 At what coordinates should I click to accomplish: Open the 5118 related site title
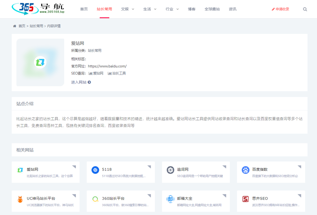point(107,169)
